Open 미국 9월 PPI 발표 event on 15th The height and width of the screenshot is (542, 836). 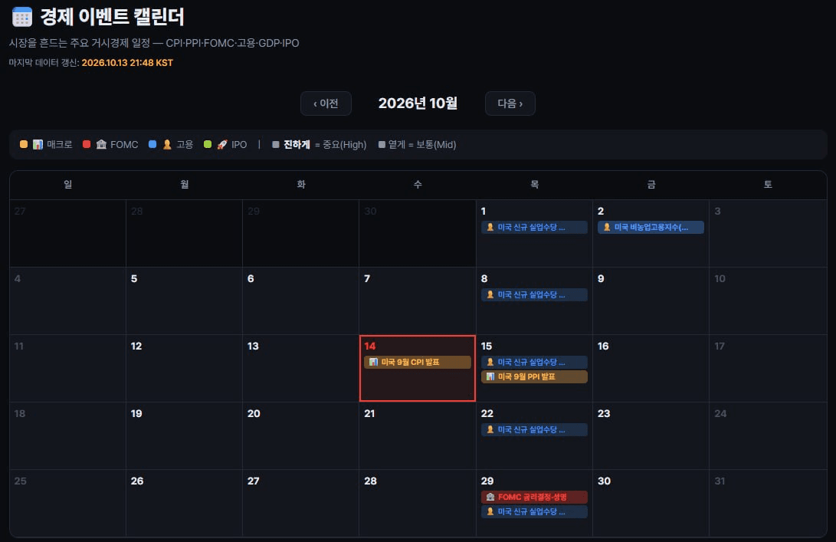click(534, 376)
